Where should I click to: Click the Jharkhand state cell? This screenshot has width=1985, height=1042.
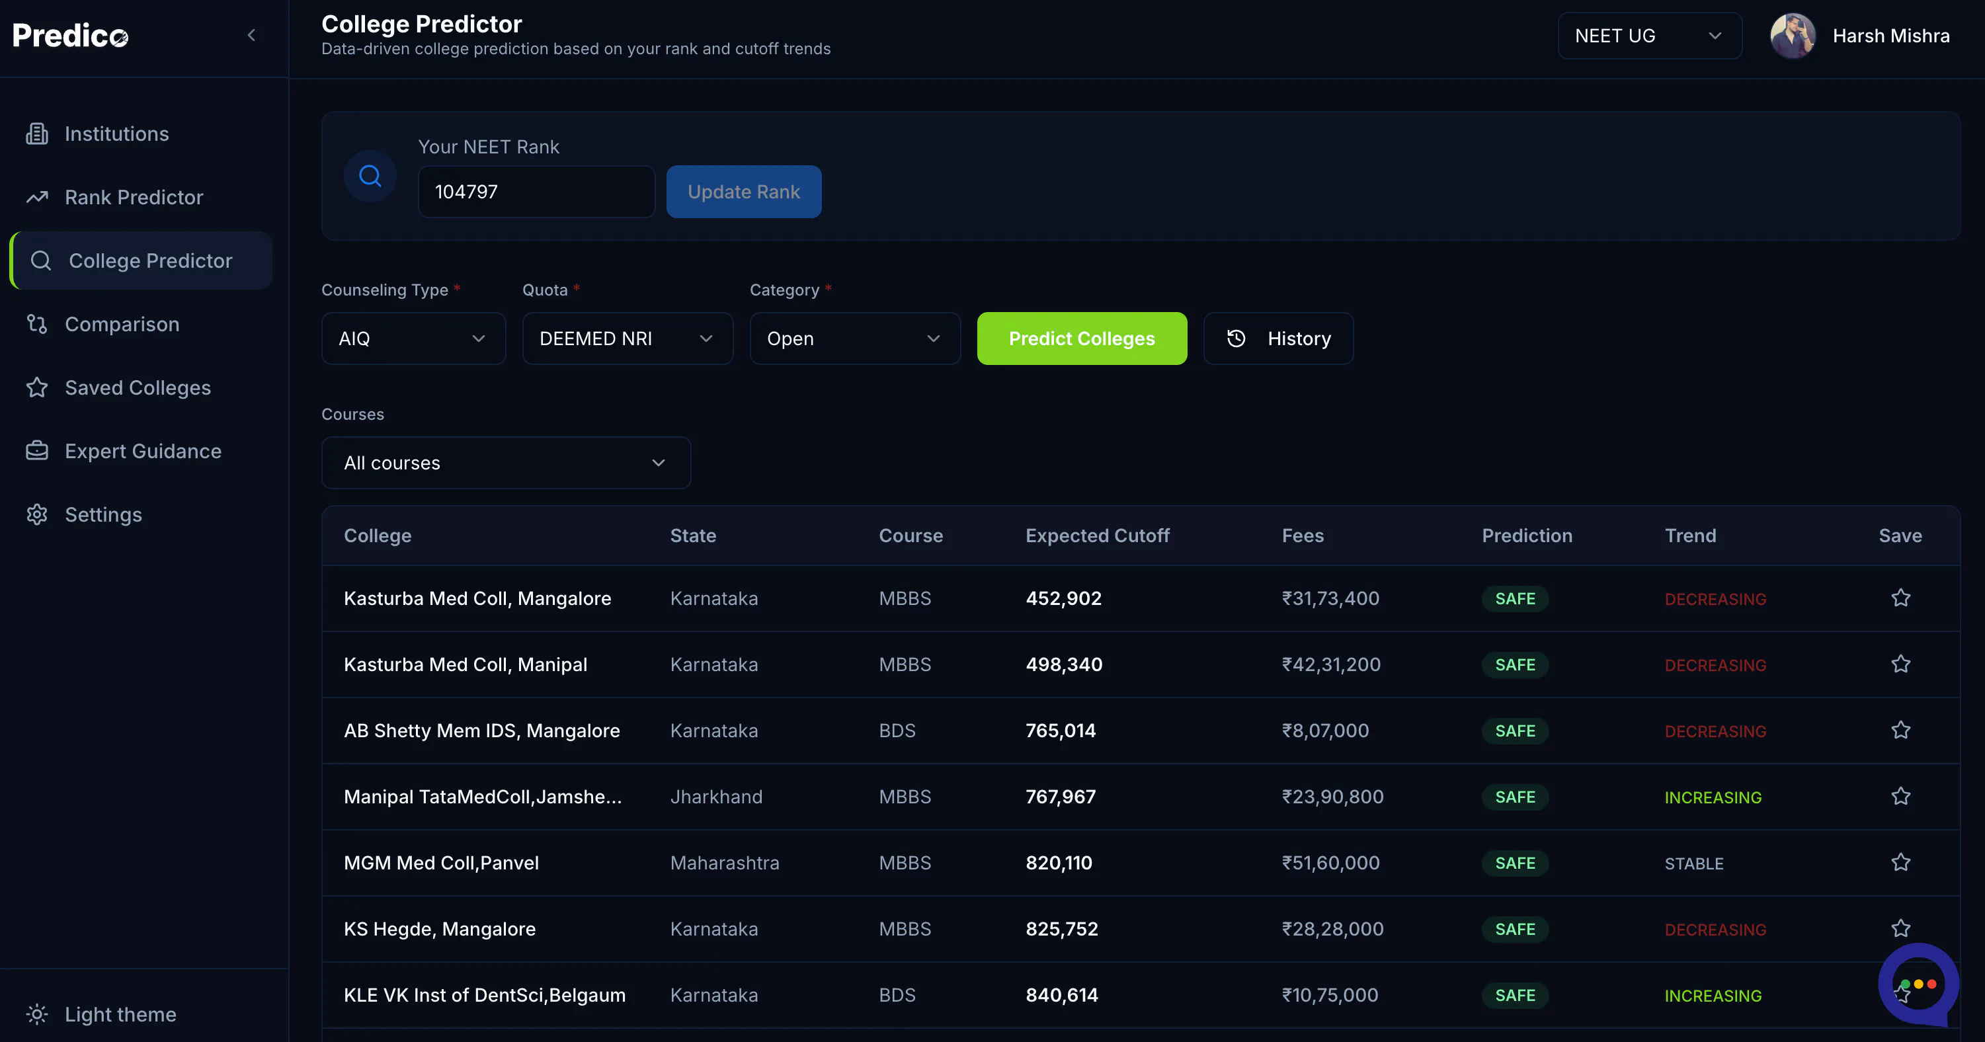tap(716, 797)
